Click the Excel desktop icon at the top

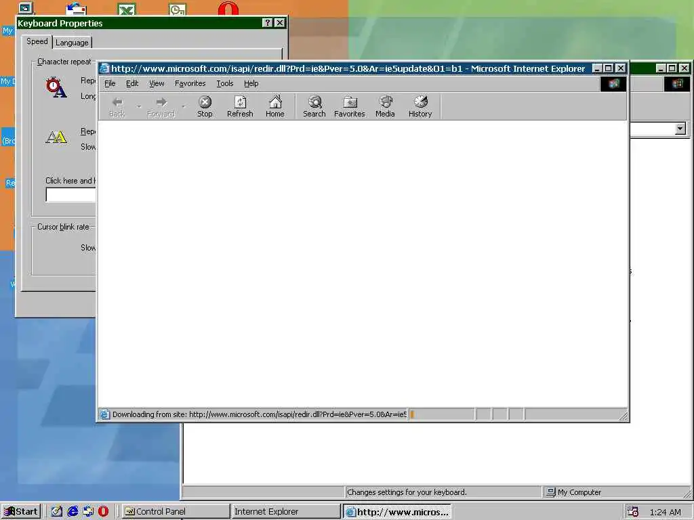(x=127, y=9)
